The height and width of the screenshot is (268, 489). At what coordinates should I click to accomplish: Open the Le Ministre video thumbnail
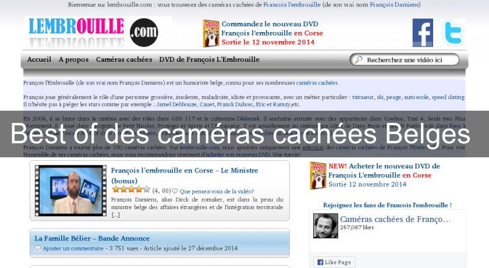point(70,191)
